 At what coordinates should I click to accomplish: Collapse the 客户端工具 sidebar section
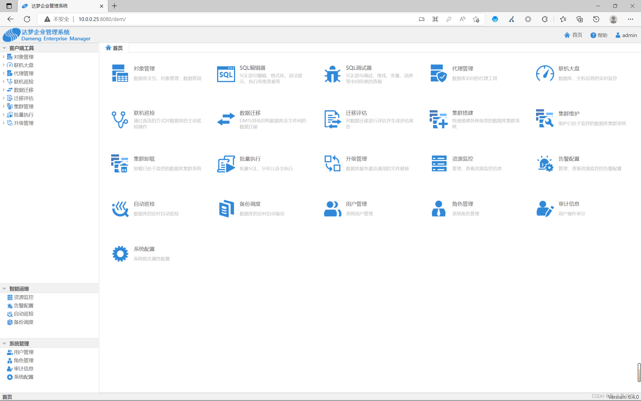[5, 48]
